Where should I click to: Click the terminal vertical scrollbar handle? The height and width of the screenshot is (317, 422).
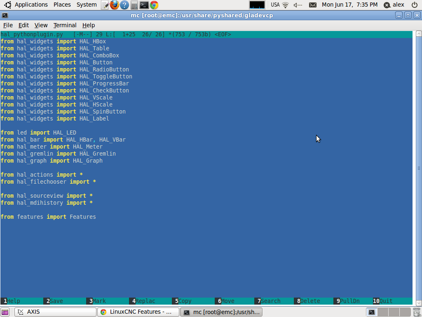419,168
